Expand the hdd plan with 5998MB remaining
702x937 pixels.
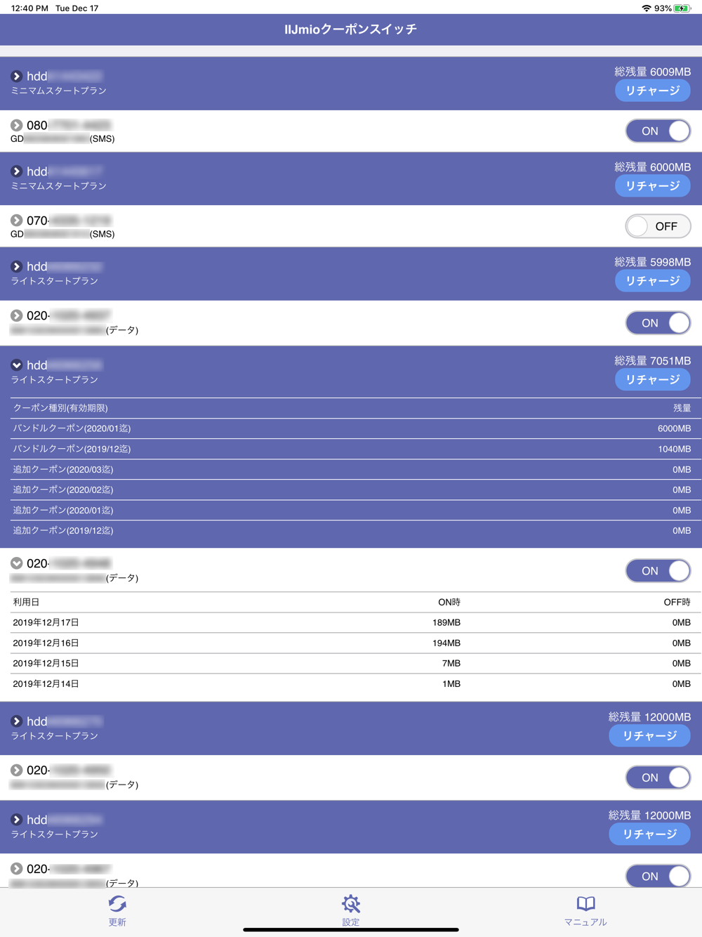(x=16, y=267)
